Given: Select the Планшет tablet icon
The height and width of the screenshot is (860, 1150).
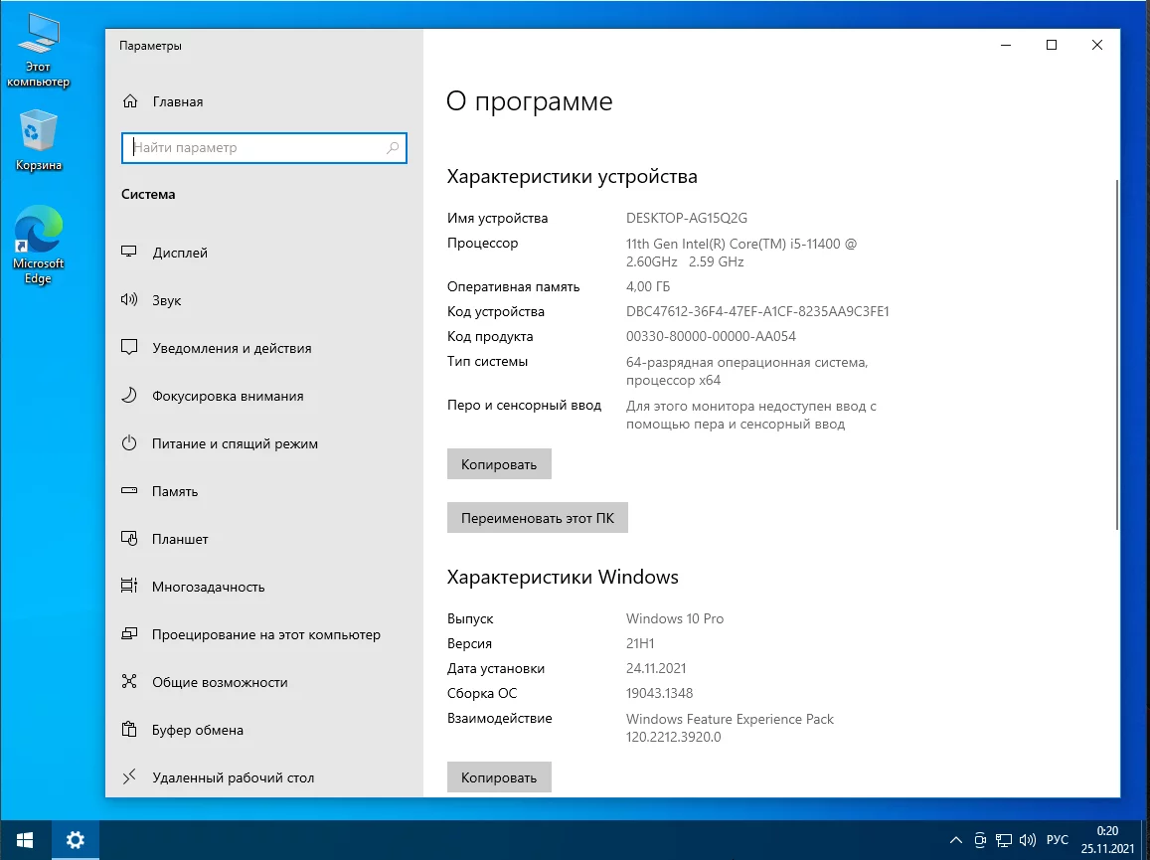Looking at the screenshot, I should tap(129, 538).
